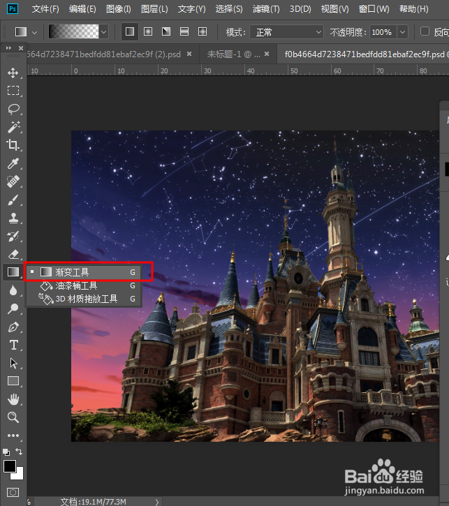This screenshot has width=449, height=506.
Task: Select the History Brush tool
Action: 13,237
